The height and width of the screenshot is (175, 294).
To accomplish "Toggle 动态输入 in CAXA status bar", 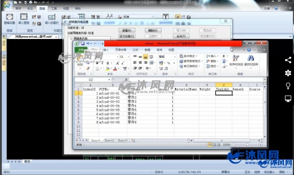I will point(269,172).
